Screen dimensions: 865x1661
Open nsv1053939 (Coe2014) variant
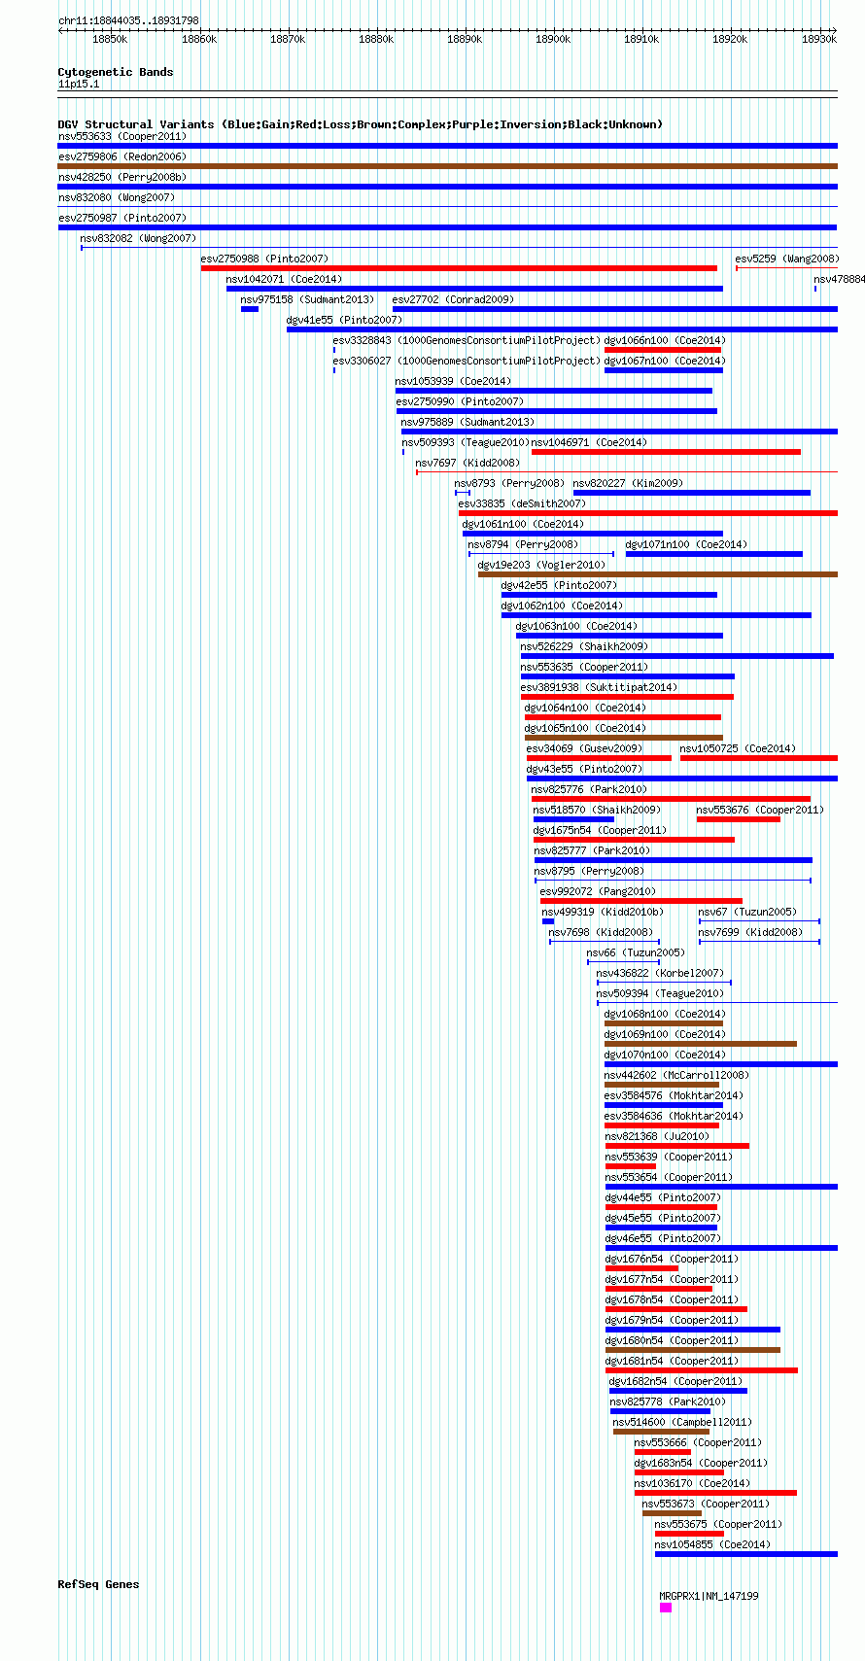click(453, 381)
